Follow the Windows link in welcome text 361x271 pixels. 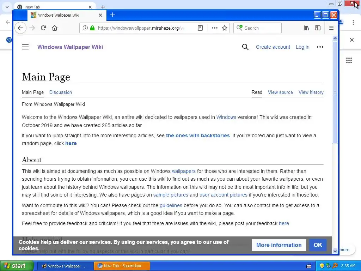(226, 117)
